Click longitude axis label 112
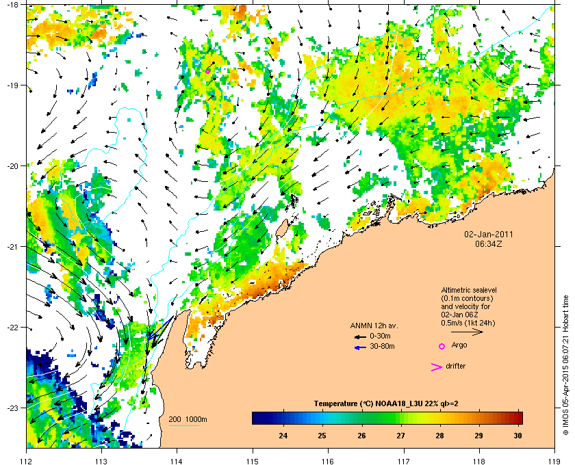Image resolution: width=575 pixels, height=465 pixels. coord(27,461)
